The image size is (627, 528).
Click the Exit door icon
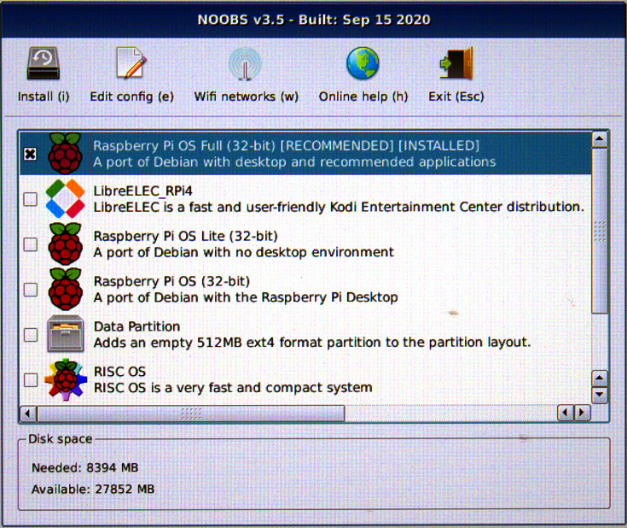[x=456, y=63]
